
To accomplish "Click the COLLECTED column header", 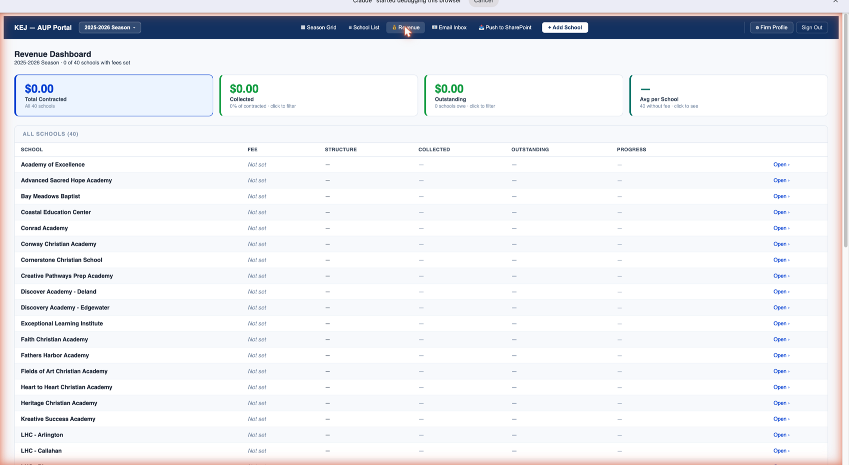I will (434, 150).
